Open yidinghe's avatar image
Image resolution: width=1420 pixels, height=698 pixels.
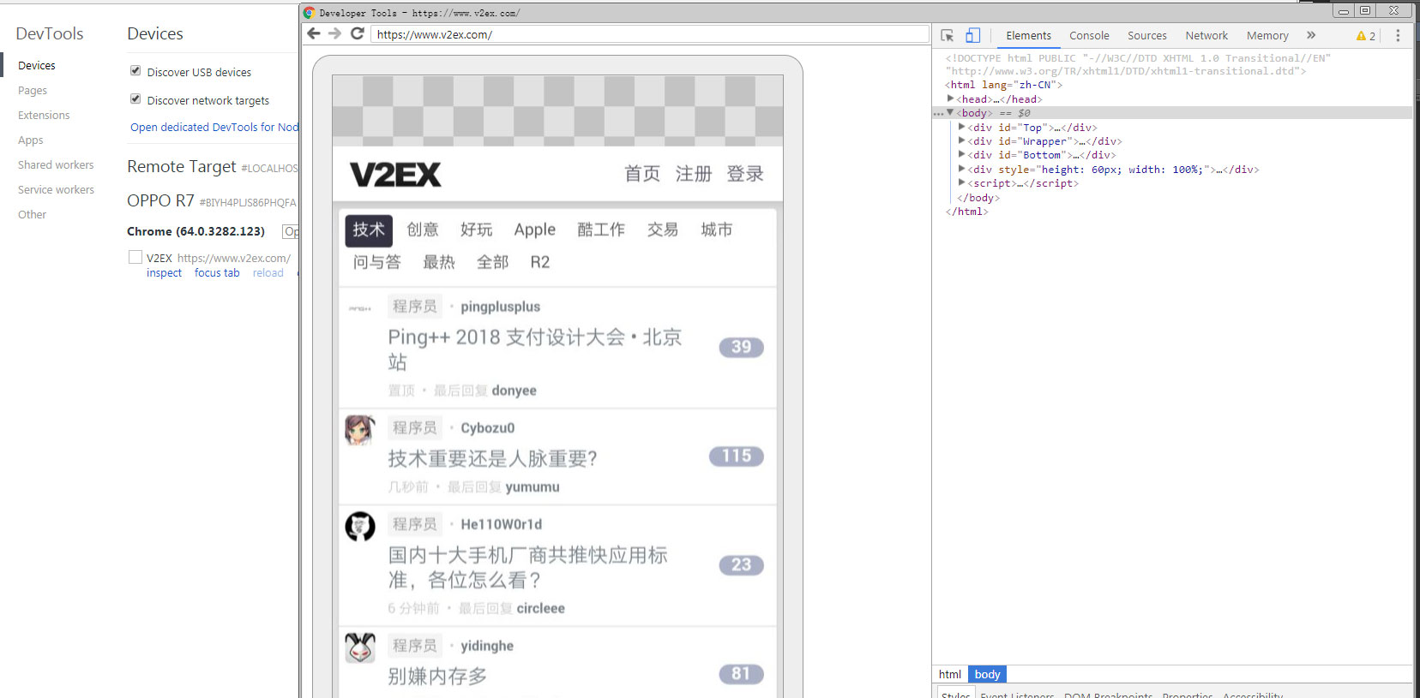(360, 647)
